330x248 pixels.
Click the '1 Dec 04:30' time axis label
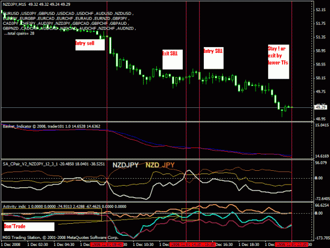(x=64, y=244)
